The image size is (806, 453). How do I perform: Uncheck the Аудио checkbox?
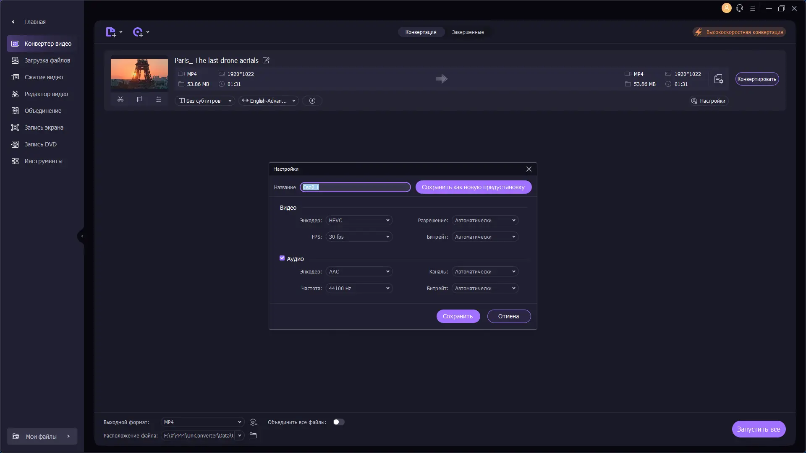coord(282,258)
